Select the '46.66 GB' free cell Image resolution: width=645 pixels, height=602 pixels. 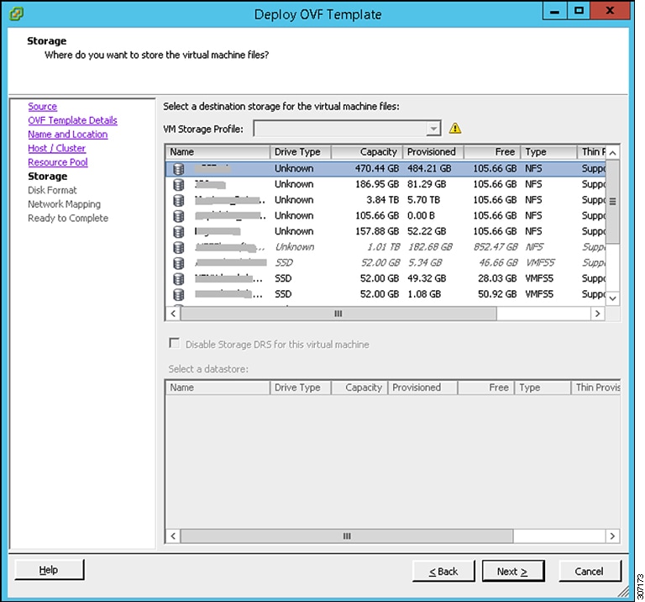[498, 262]
